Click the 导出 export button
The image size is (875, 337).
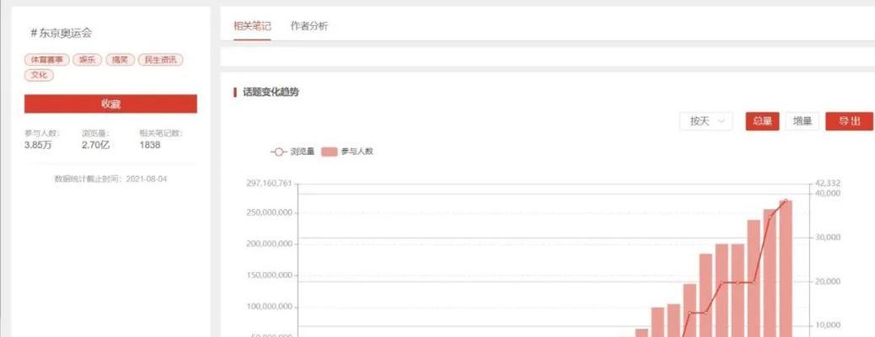(x=849, y=121)
